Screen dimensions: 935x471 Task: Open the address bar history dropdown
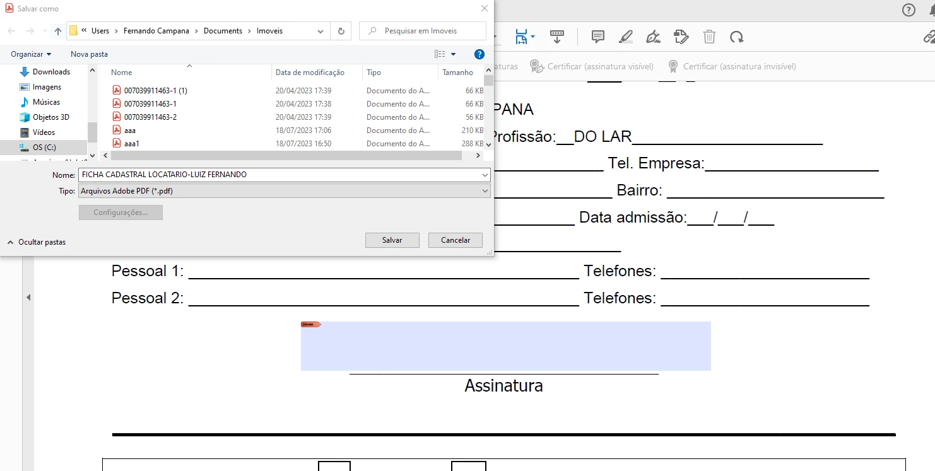(321, 31)
